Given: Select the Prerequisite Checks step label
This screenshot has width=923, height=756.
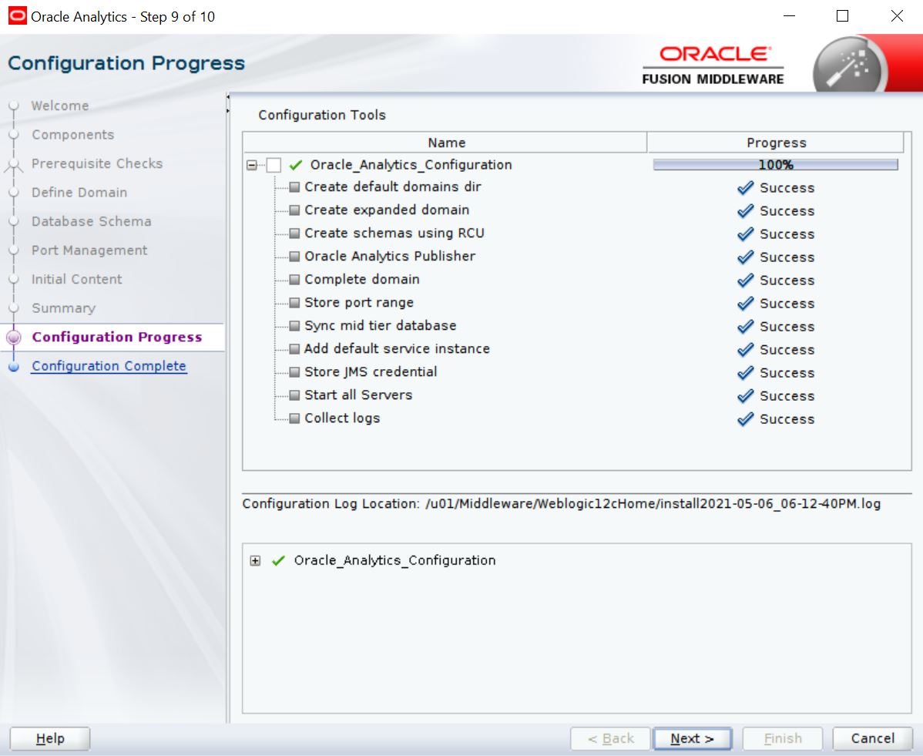Looking at the screenshot, I should 97,163.
